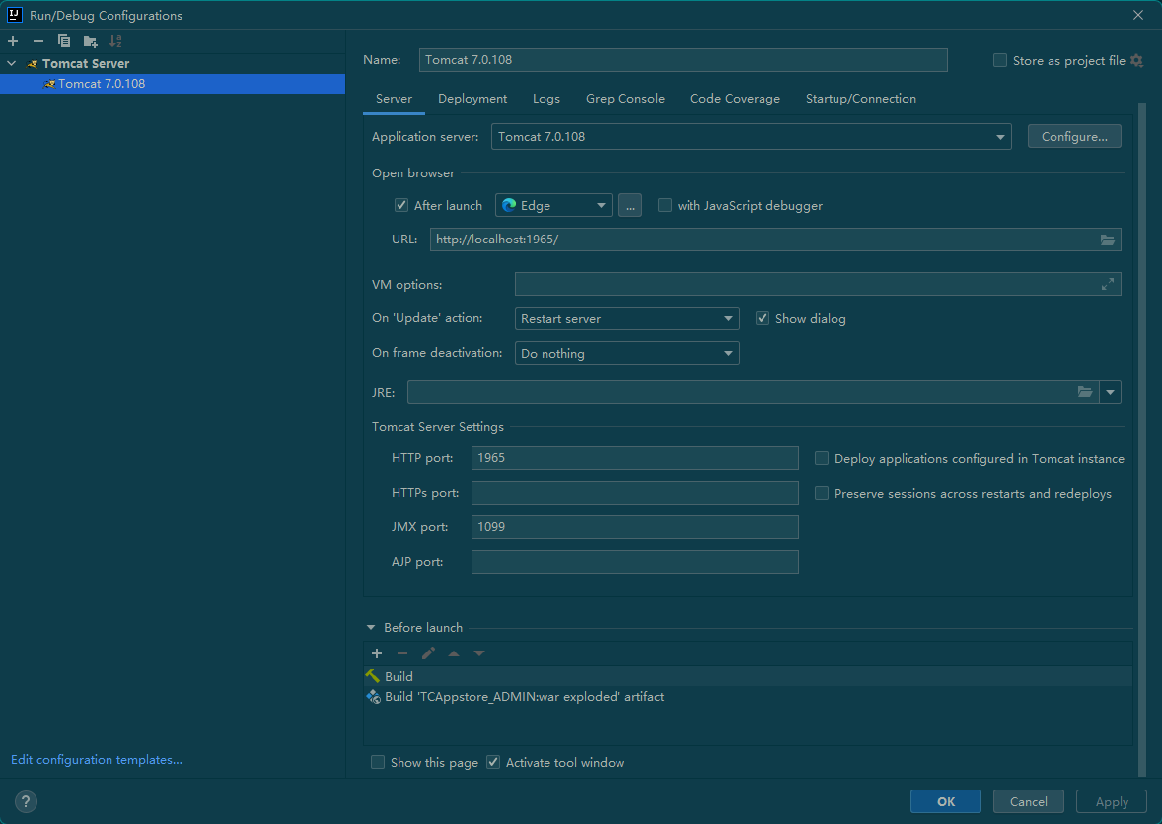Select Tomcat 7.0.108 in configuration tree
The image size is (1162, 824).
tap(173, 84)
